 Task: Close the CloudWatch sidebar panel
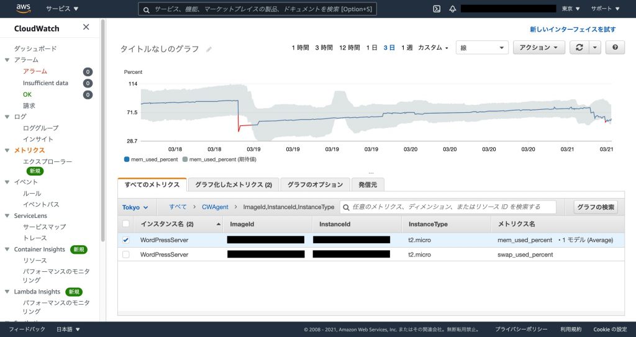pyautogui.click(x=86, y=27)
